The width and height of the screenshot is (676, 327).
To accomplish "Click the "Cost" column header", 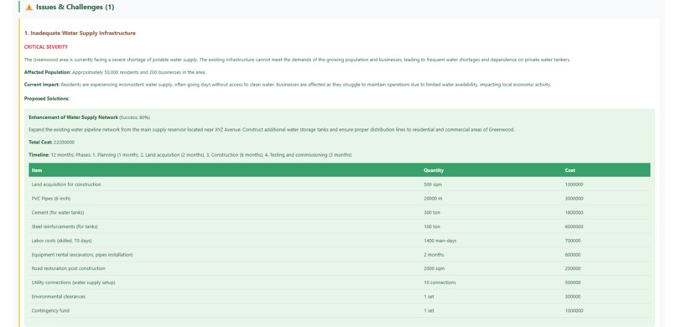I will click(x=570, y=170).
